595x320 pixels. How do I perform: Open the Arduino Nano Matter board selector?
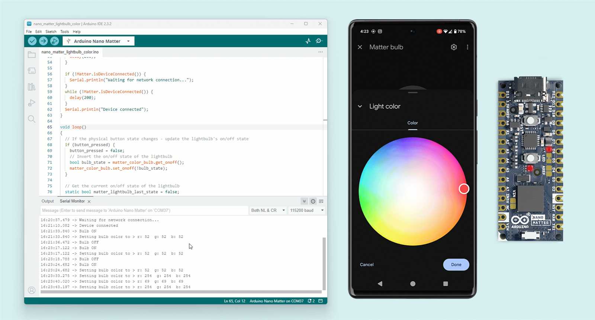99,41
